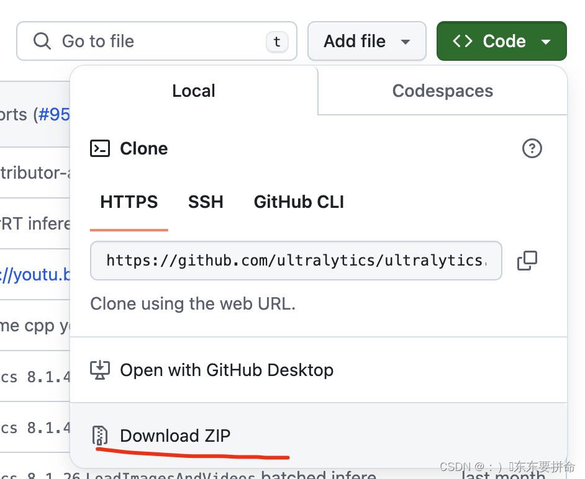Click the ZIP file icon
The height and width of the screenshot is (479, 585).
tap(100, 436)
